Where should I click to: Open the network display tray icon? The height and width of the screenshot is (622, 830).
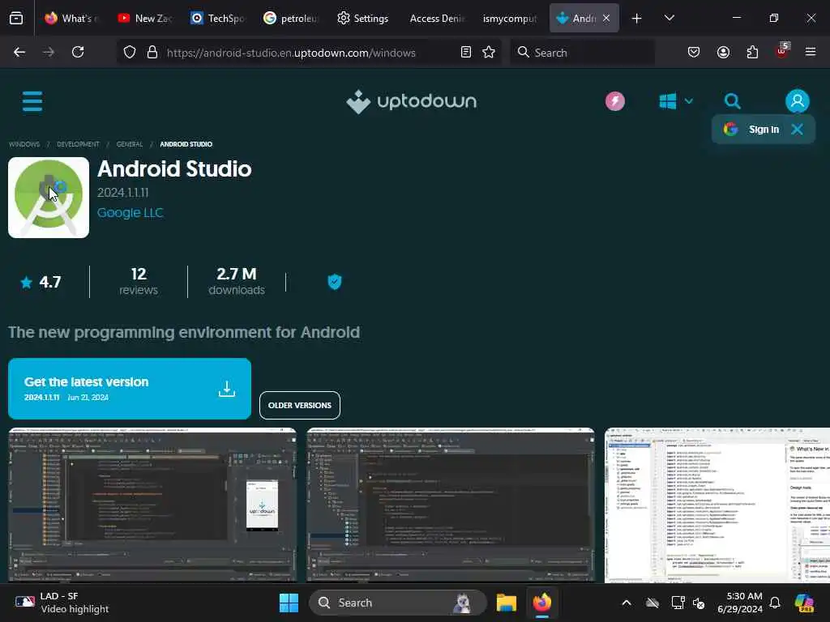pyautogui.click(x=678, y=603)
